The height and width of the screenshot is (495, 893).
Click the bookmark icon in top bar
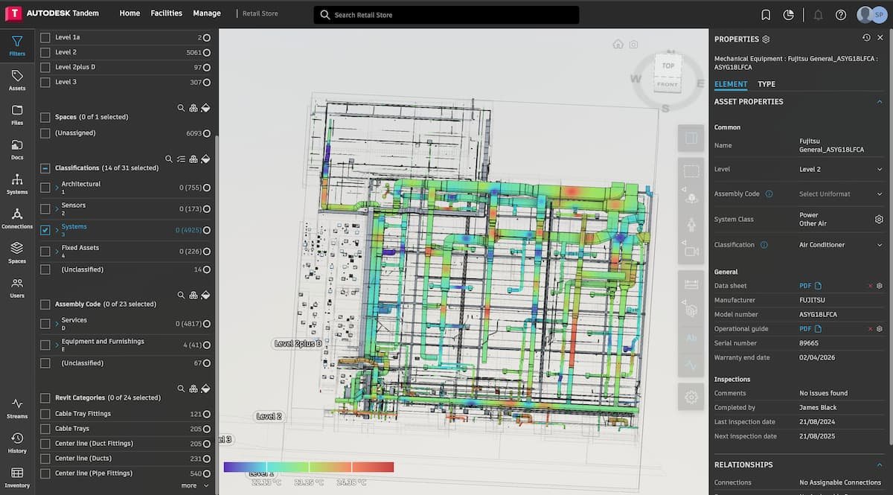(x=766, y=14)
